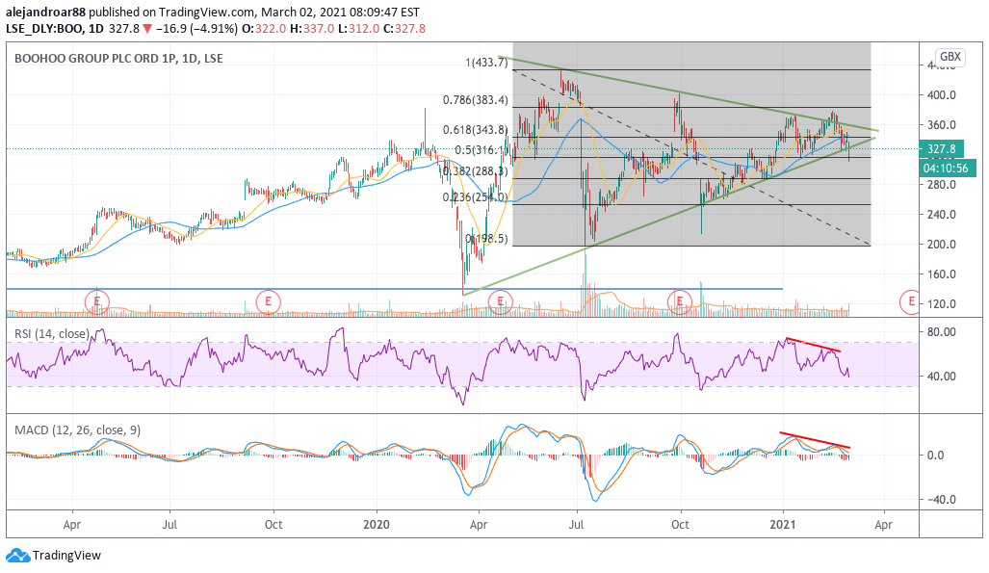This screenshot has width=989, height=573.
Task: Select the open value O:322.0
Action: point(264,28)
